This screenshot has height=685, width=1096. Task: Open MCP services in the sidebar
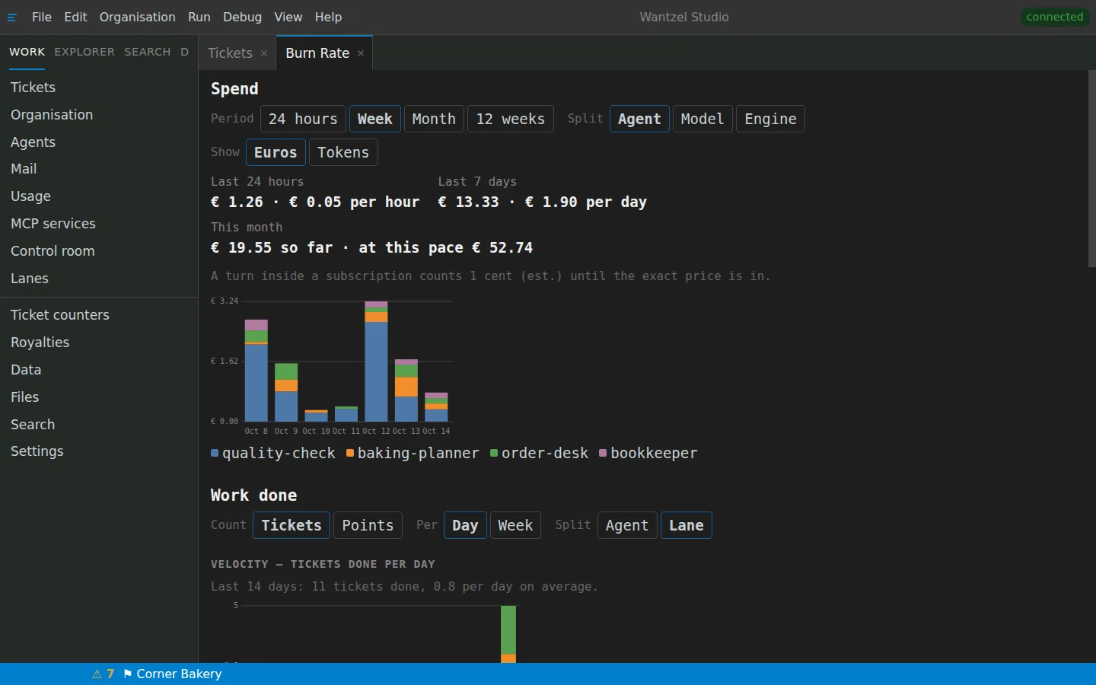click(x=99, y=224)
